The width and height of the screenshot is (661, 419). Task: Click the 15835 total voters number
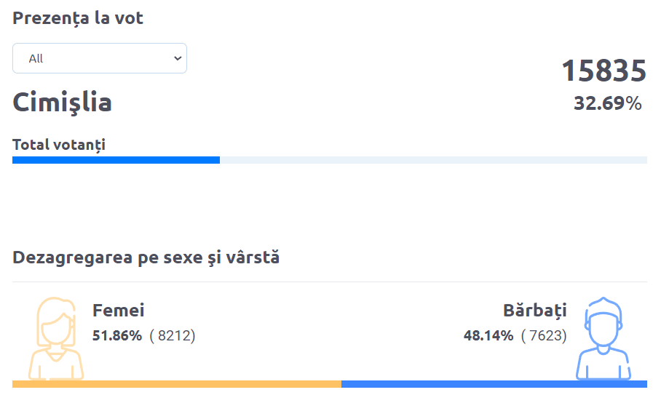click(603, 71)
